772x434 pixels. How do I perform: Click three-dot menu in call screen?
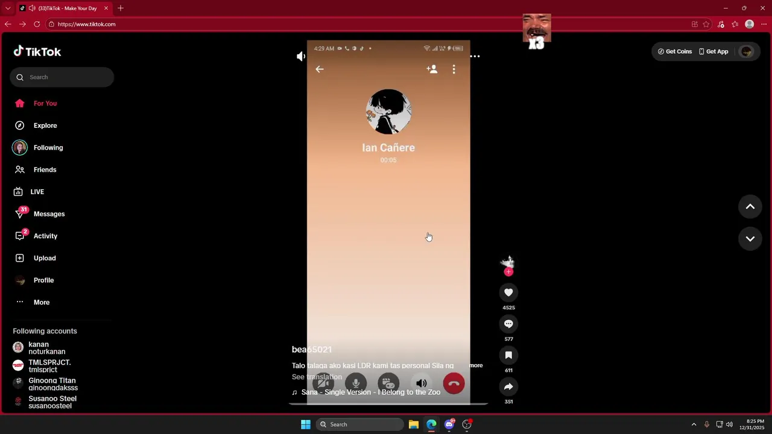(454, 69)
